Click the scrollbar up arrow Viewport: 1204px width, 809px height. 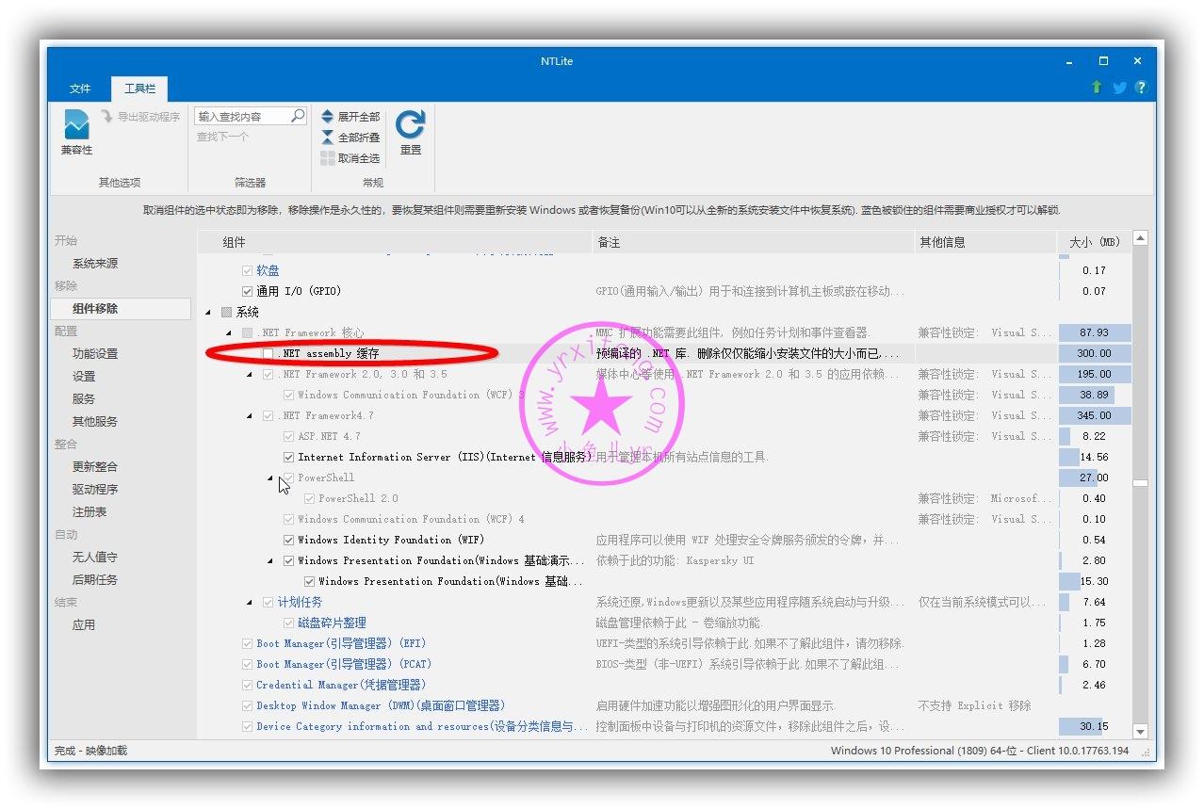pos(1141,239)
